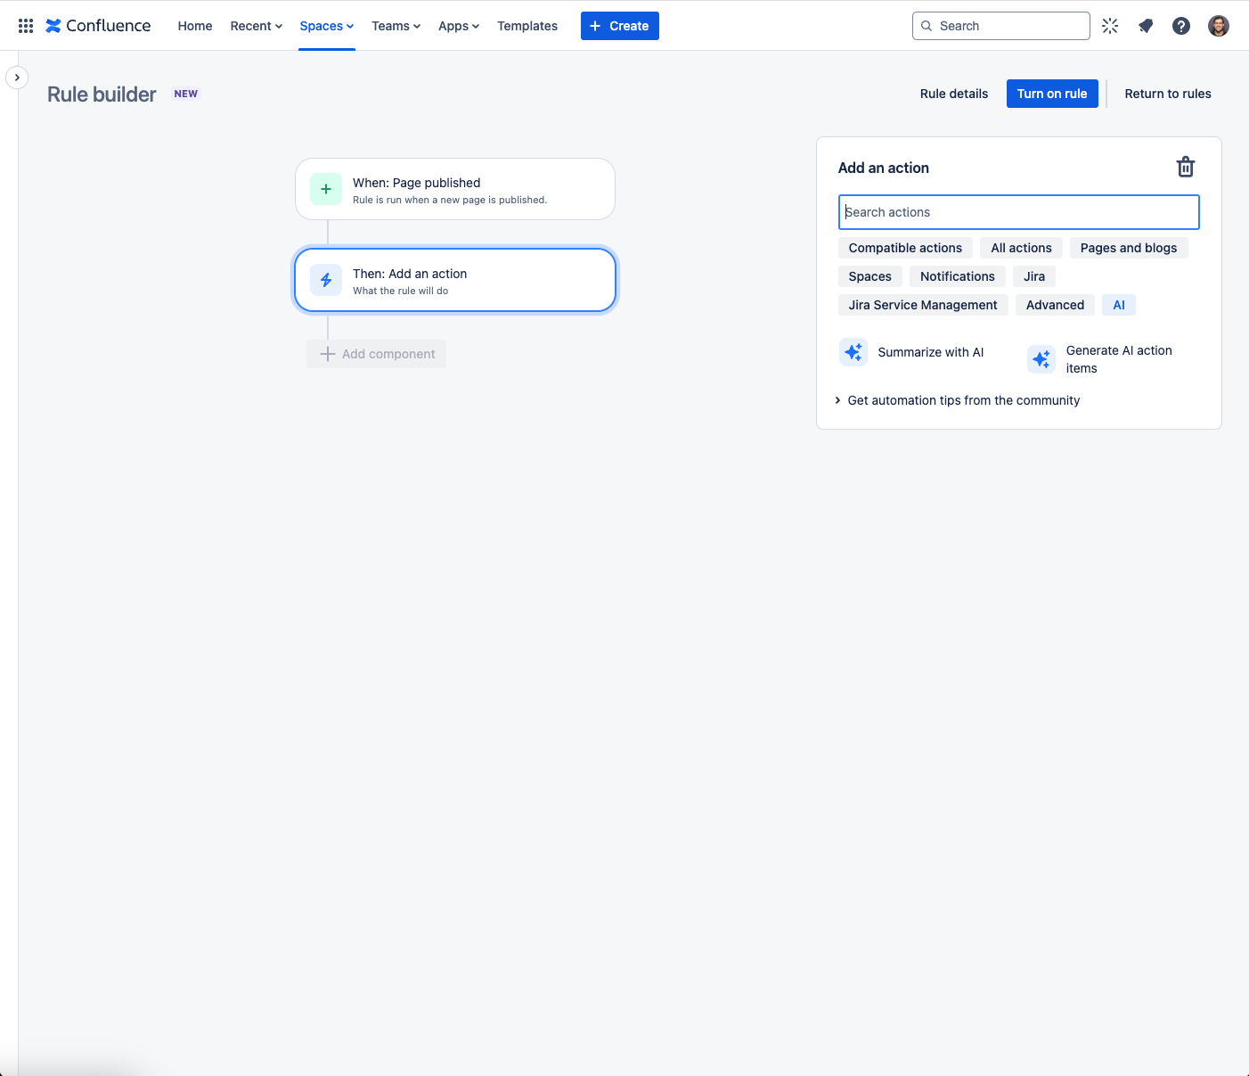Switch to the Home navigation item
This screenshot has height=1076, width=1249.
pos(194,26)
